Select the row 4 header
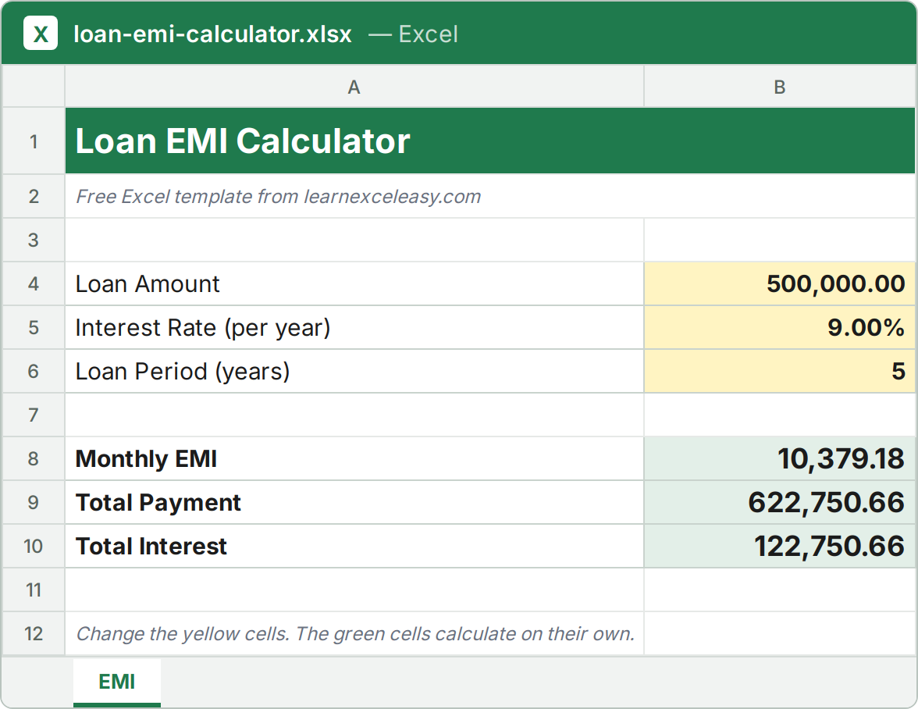Image resolution: width=918 pixels, height=709 pixels. pos(34,284)
